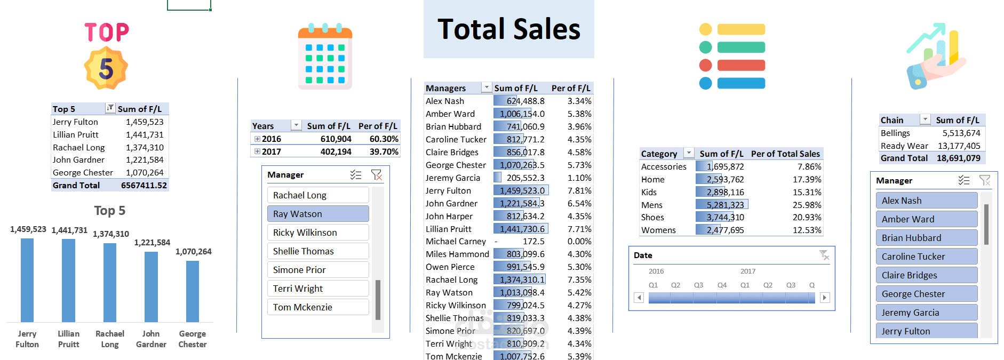Viewport: 1004px width, 360px height.
Task: Select Brian Hubbard in right slicer
Action: (x=927, y=238)
